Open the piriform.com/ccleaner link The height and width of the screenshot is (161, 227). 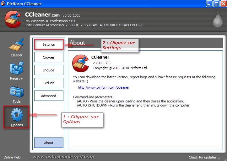tap(104, 87)
